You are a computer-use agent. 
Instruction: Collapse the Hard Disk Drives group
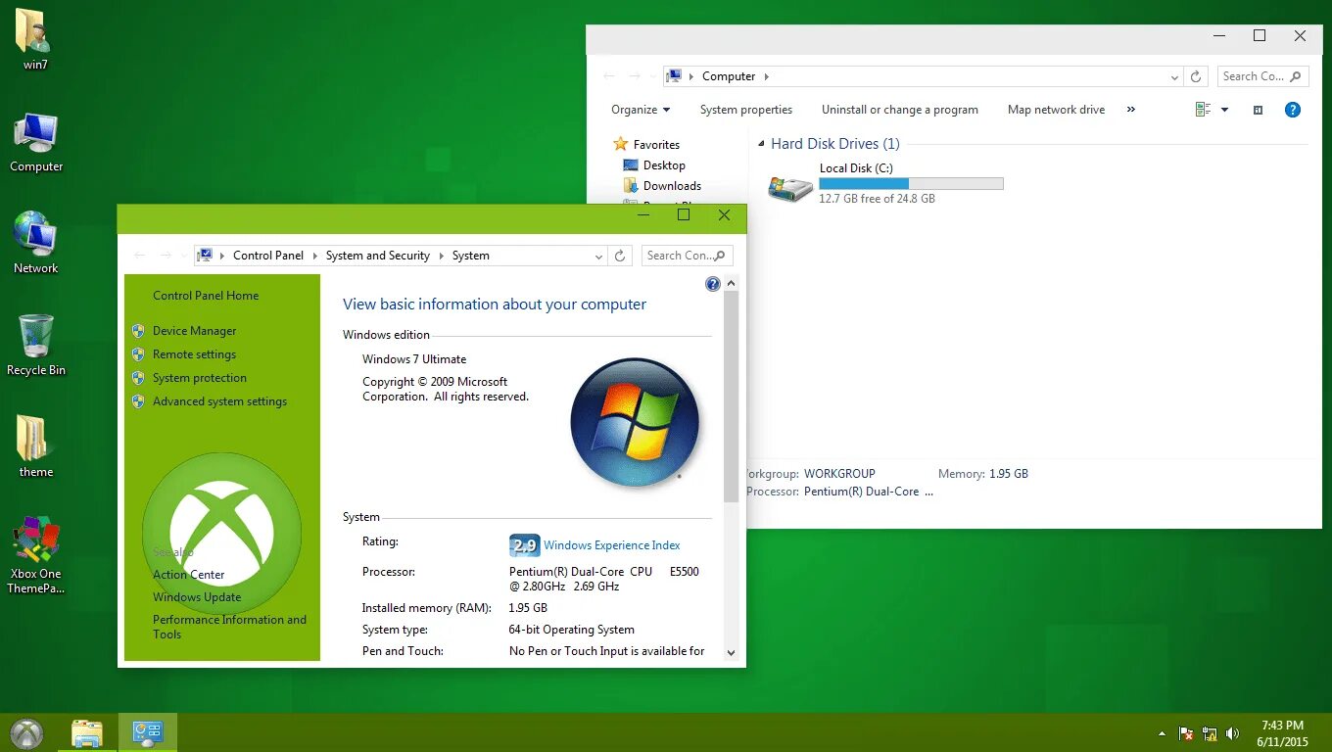pyautogui.click(x=761, y=144)
